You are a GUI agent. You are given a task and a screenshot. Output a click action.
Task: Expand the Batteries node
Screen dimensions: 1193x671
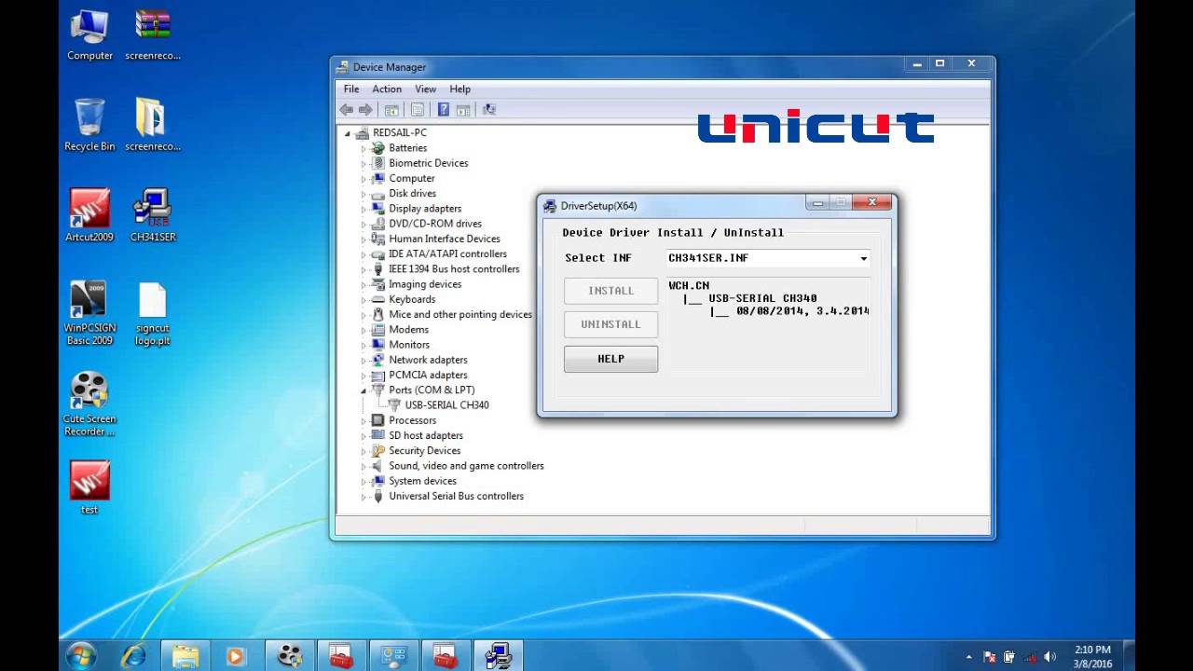364,148
